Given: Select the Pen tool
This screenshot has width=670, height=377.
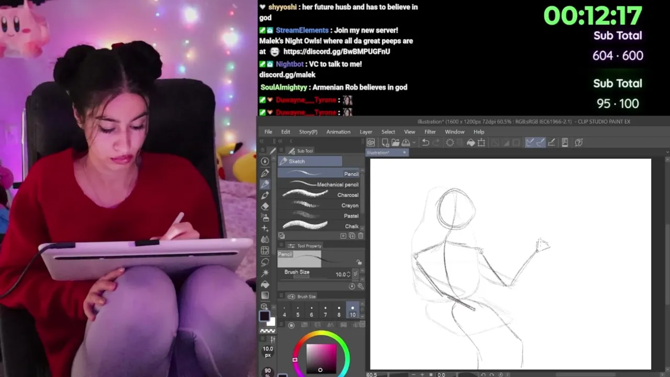Looking at the screenshot, I should coord(265,173).
